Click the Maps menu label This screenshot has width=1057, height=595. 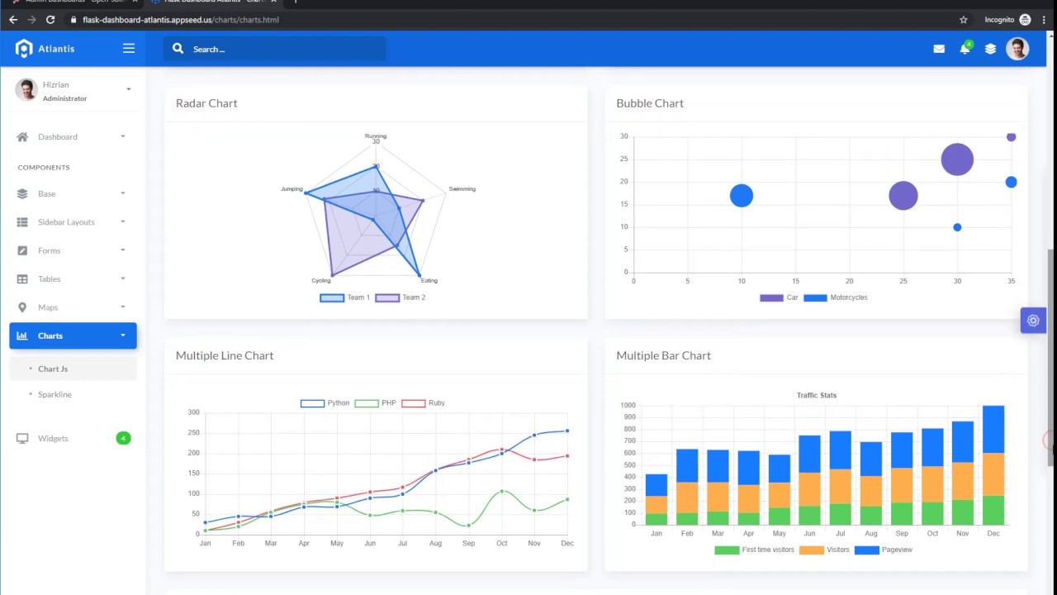pyautogui.click(x=48, y=307)
